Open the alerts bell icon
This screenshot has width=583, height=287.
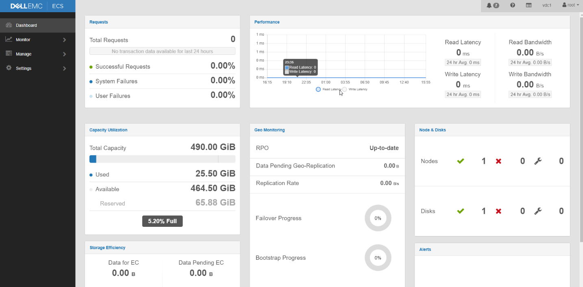tap(489, 5)
